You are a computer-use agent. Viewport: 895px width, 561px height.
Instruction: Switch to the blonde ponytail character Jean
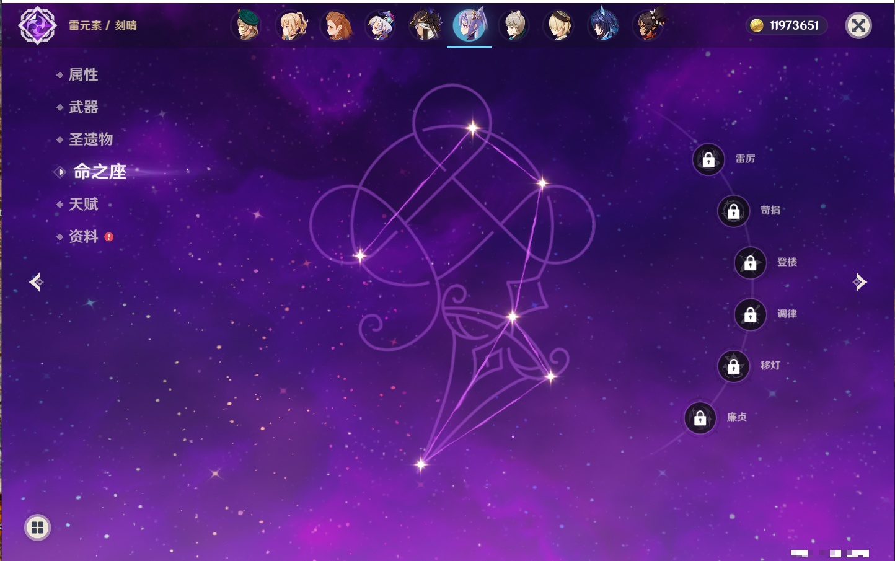coord(292,25)
